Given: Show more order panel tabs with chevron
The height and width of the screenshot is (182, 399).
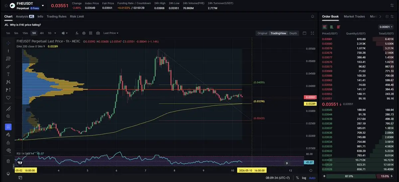Looking at the screenshot, I should pyautogui.click(x=380, y=16).
